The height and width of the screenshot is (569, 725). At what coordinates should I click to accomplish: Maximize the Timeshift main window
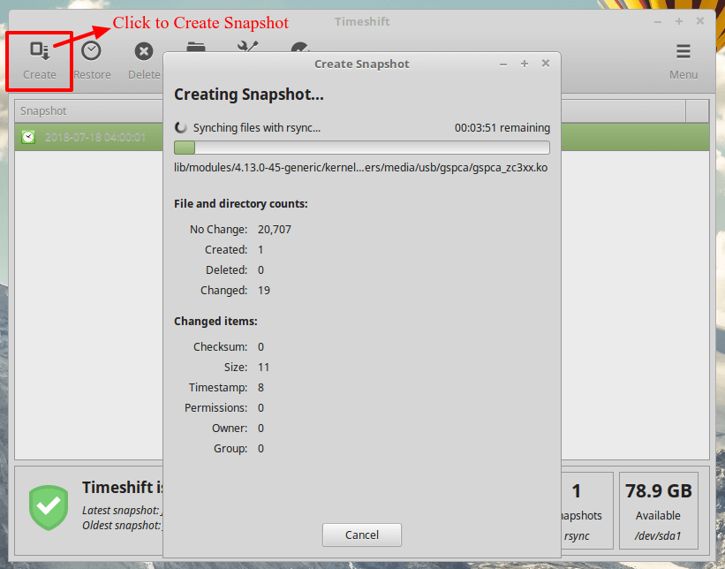[679, 21]
